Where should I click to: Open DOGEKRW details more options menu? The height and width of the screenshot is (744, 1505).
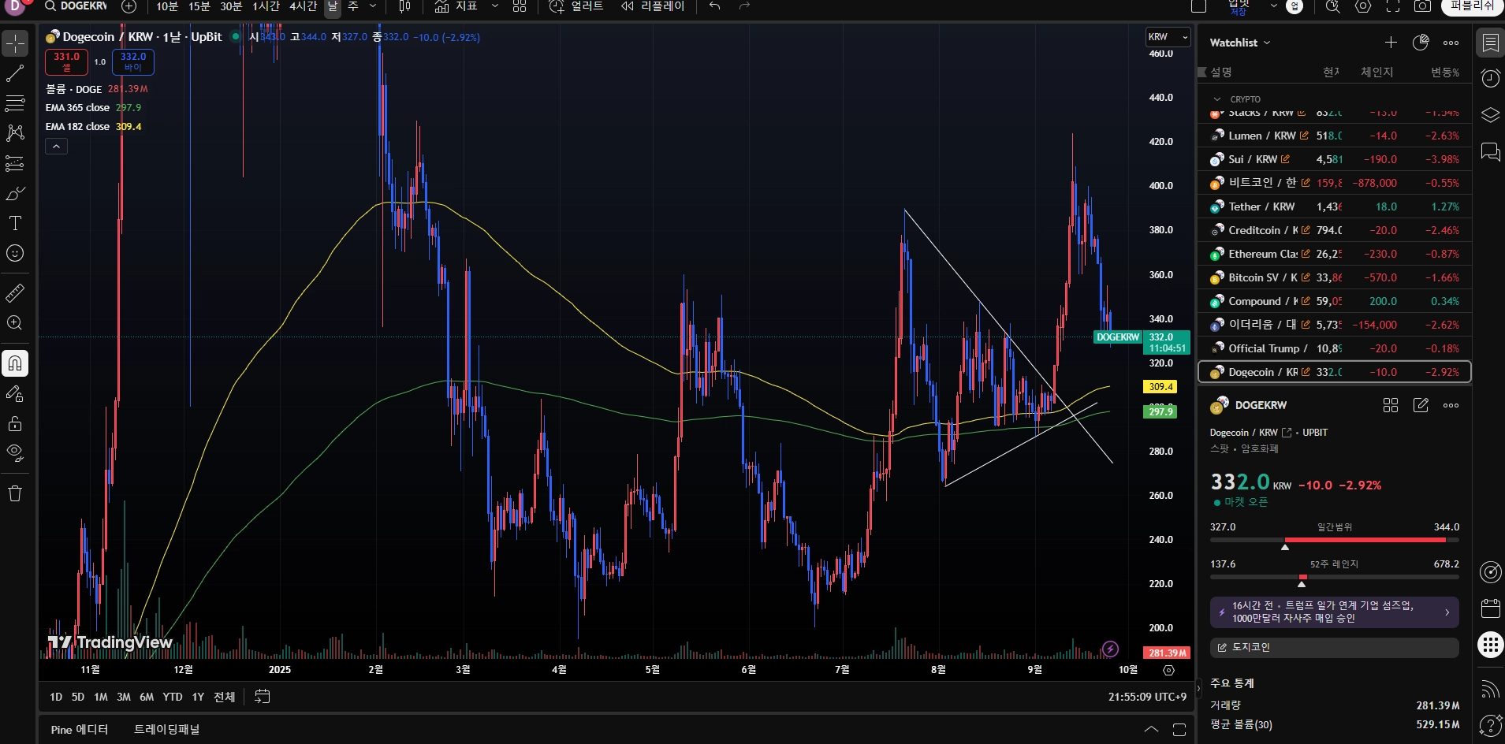(x=1451, y=405)
